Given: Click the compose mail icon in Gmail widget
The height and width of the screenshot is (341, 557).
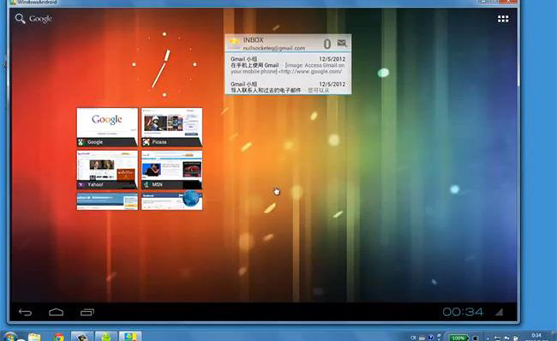Looking at the screenshot, I should pos(342,43).
